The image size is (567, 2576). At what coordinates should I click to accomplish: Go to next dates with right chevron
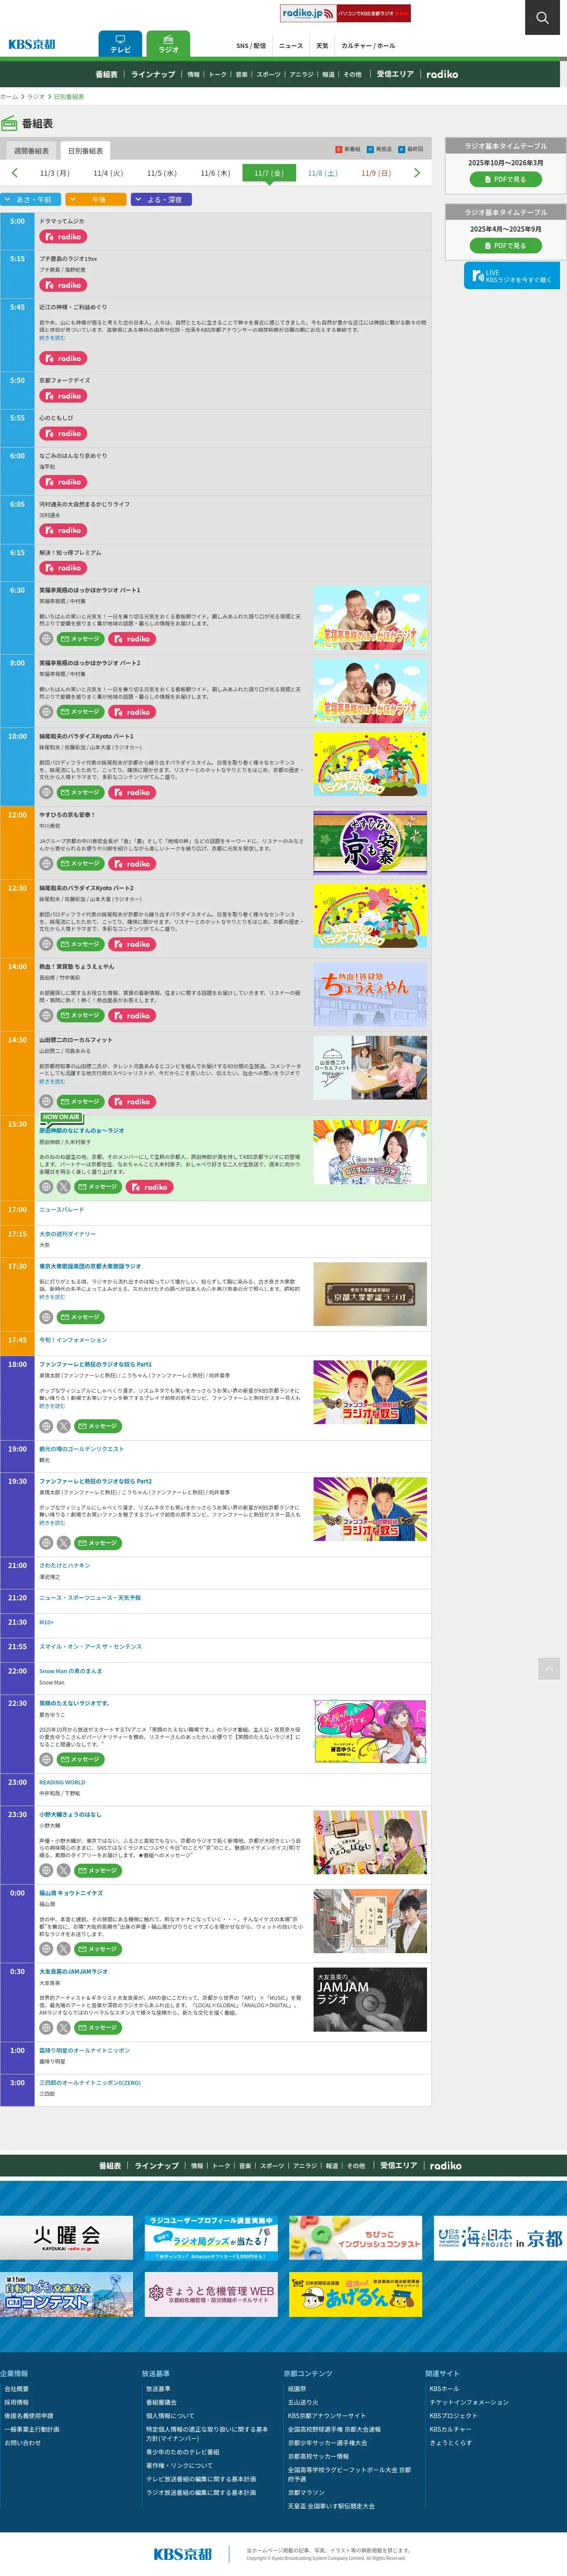(x=417, y=173)
